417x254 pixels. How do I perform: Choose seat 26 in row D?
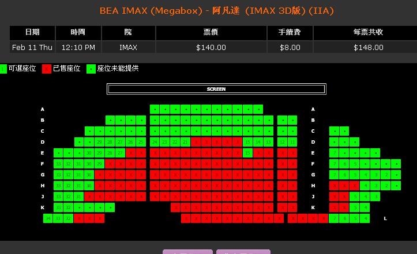[131, 142]
